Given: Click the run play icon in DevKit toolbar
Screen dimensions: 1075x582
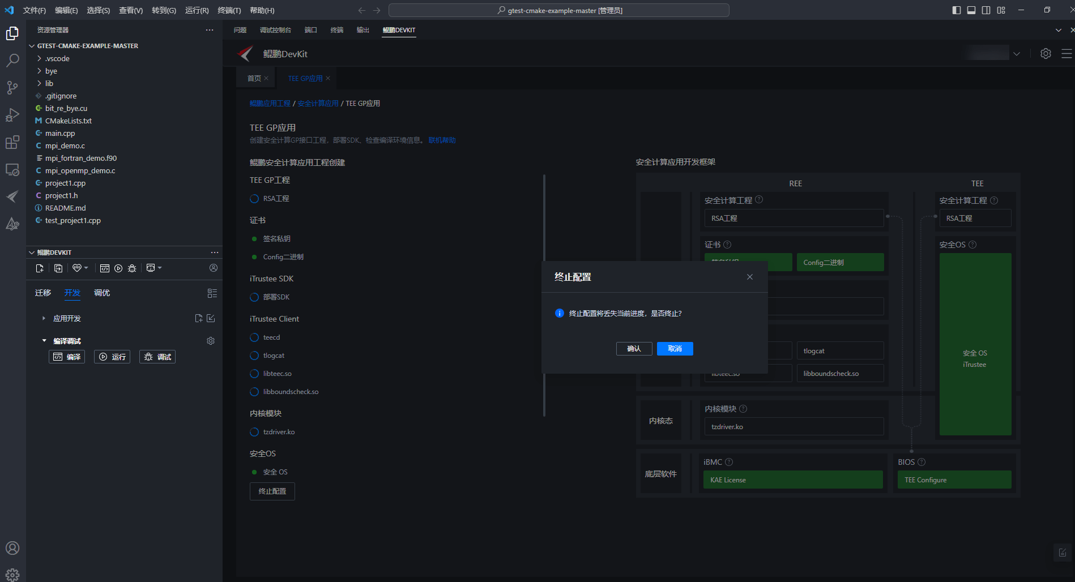Looking at the screenshot, I should click(118, 268).
